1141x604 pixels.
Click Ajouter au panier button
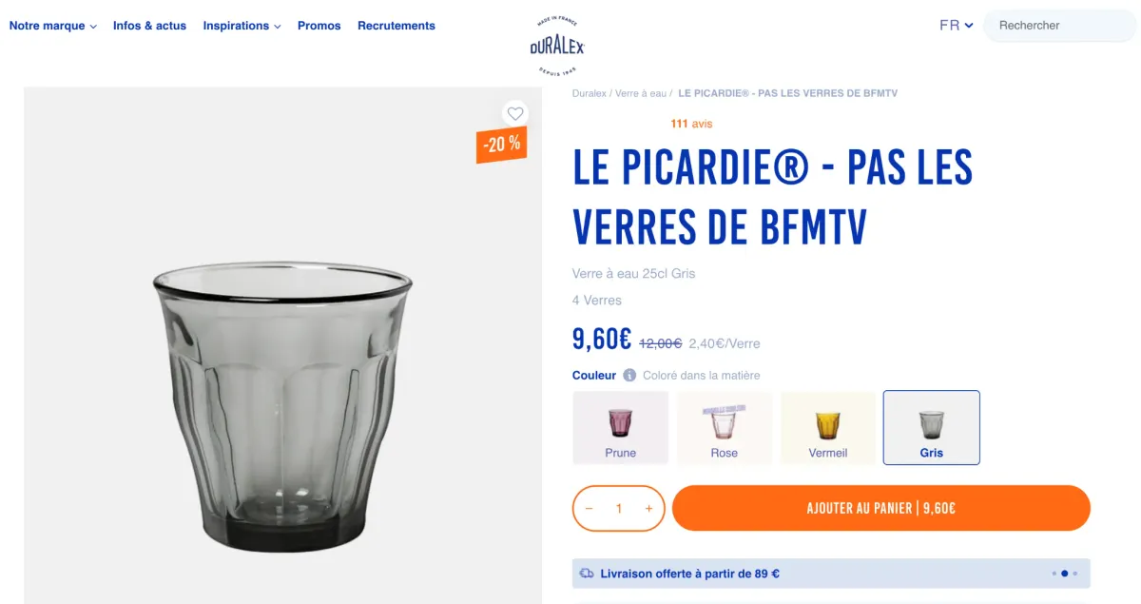click(881, 508)
